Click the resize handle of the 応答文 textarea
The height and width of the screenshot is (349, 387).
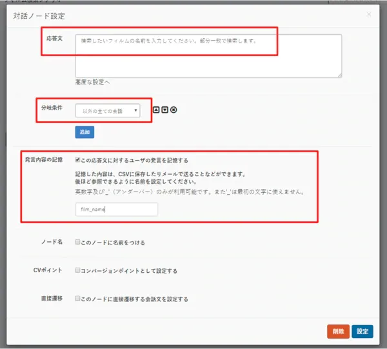pyautogui.click(x=339, y=75)
